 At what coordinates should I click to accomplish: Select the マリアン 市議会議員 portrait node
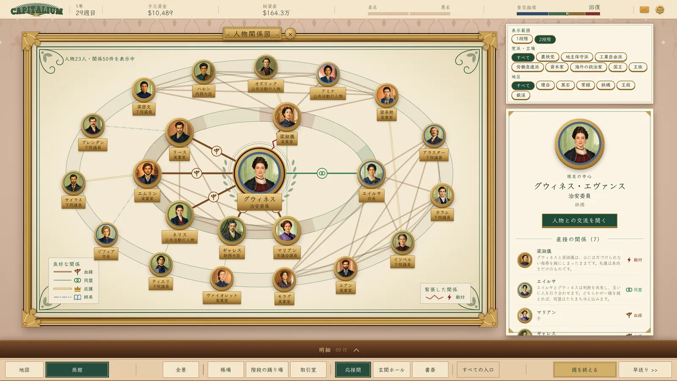click(x=287, y=230)
